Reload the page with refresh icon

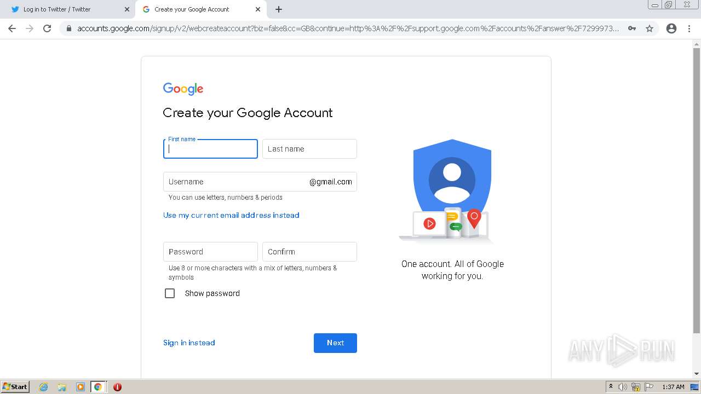47,28
